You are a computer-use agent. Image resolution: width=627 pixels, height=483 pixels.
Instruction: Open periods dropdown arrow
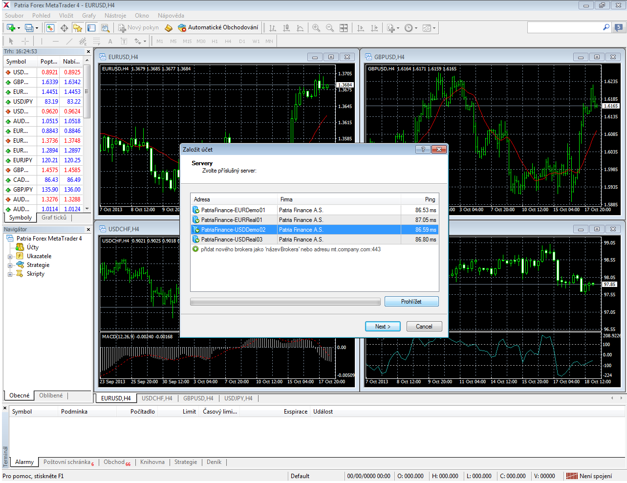tap(416, 28)
